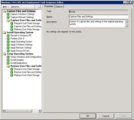The height and width of the screenshot is (120, 134).
Task: Click check icon beside Setup Windows and Configuration
Action: coord(8,57)
